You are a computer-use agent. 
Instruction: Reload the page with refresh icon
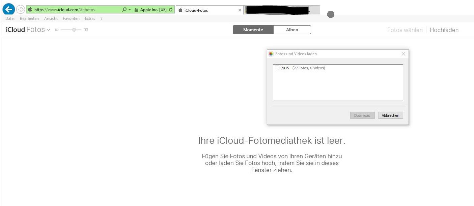171,10
